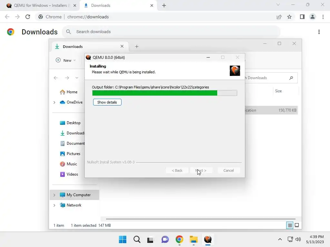
Task: Expand the OneDrive tree node
Action: coord(54,102)
